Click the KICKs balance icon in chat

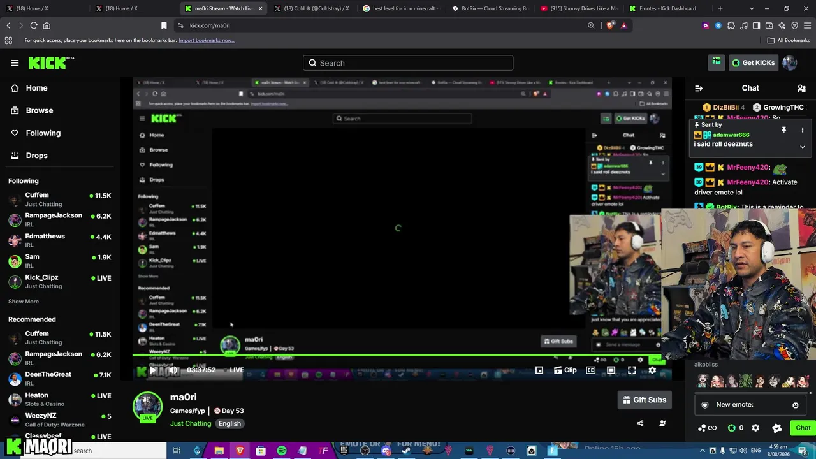click(x=732, y=428)
